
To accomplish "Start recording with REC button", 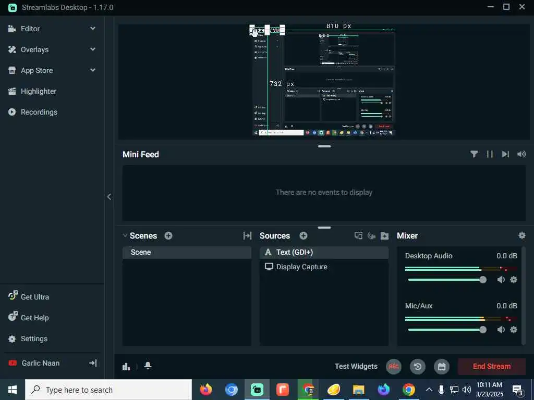I will pos(393,366).
